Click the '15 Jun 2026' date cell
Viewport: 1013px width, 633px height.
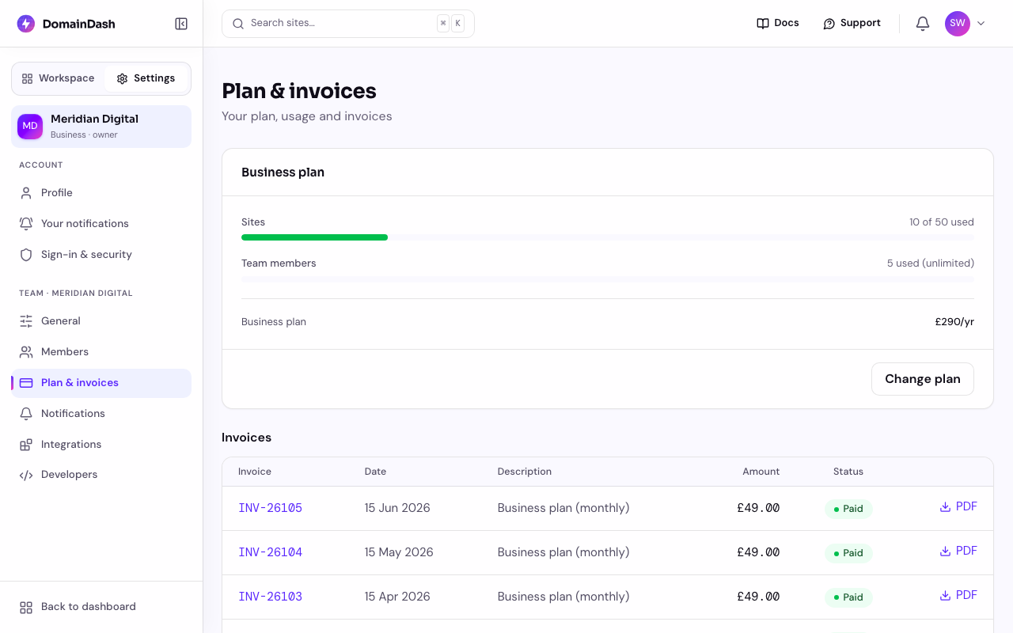point(397,508)
